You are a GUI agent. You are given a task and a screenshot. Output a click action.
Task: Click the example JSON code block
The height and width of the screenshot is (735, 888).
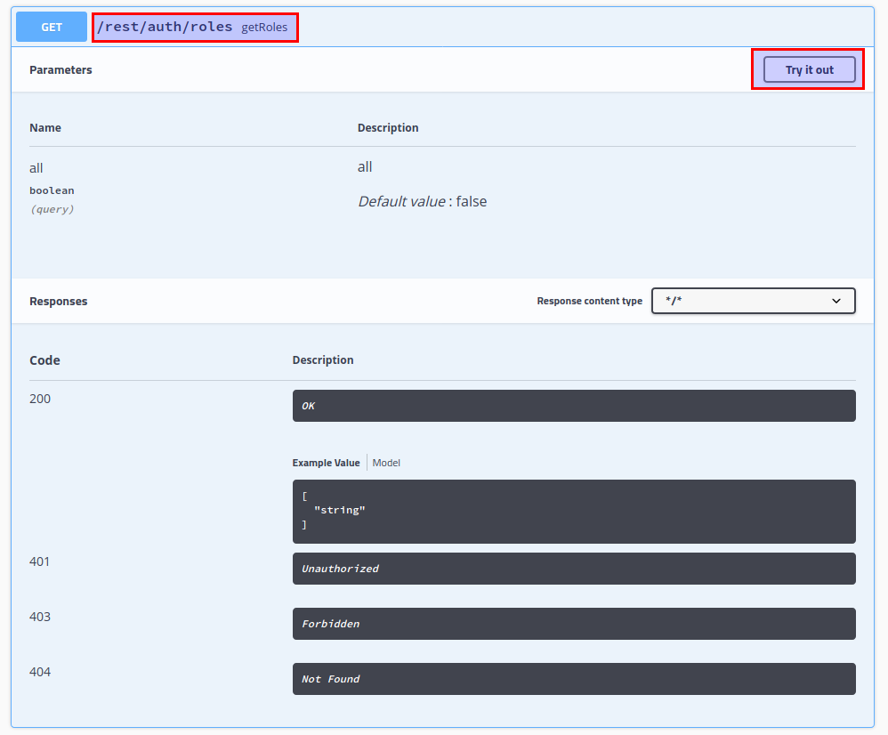coord(573,511)
